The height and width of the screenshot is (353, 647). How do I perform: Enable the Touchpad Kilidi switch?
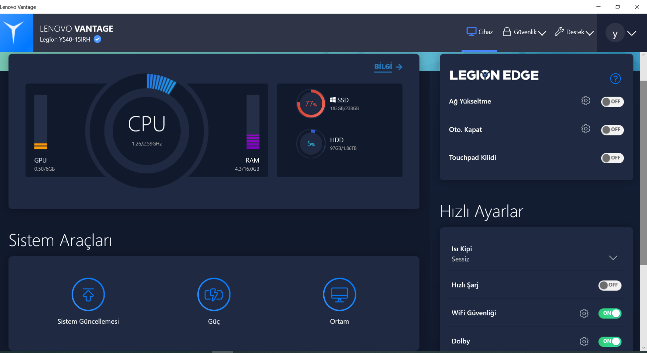(x=612, y=158)
